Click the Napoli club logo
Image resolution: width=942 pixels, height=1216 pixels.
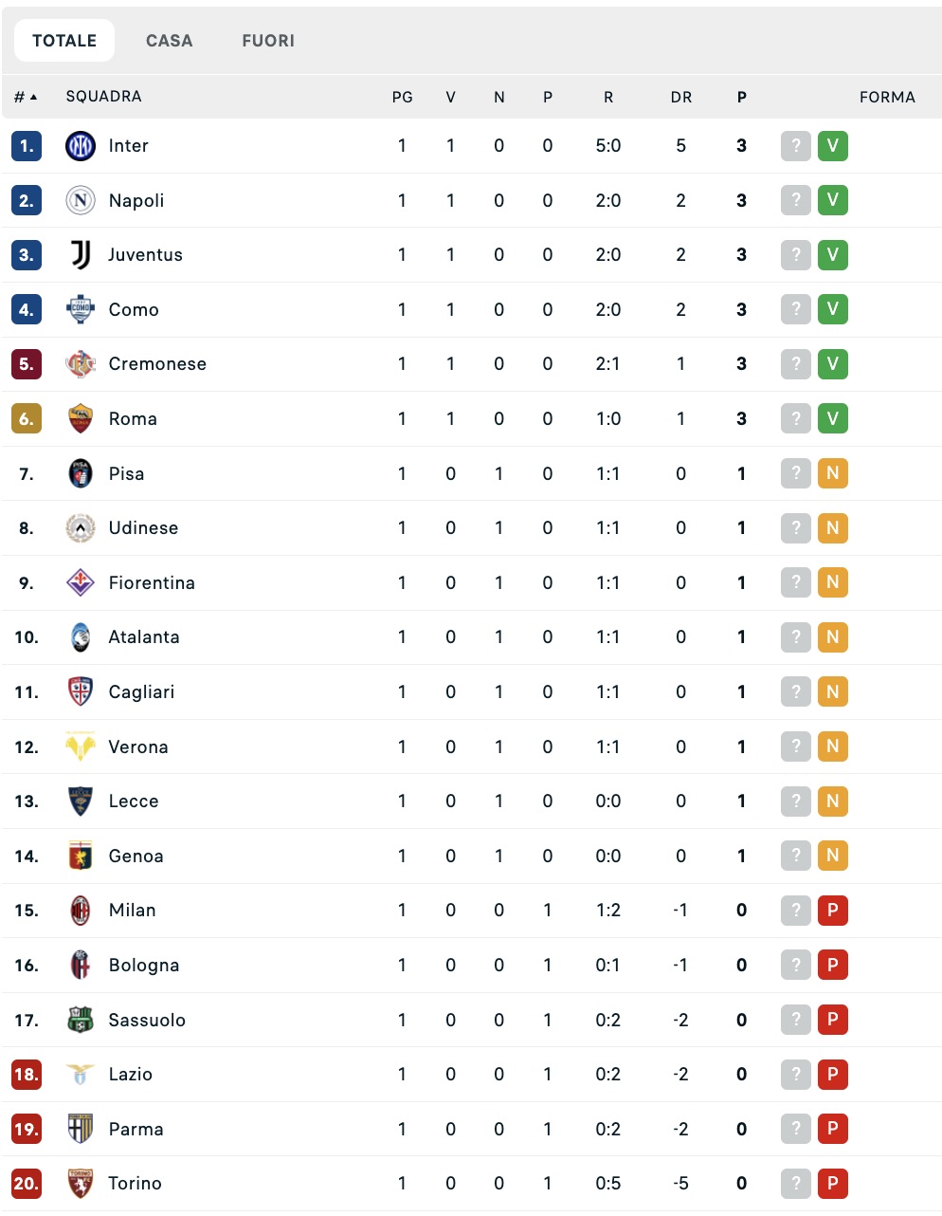[81, 200]
